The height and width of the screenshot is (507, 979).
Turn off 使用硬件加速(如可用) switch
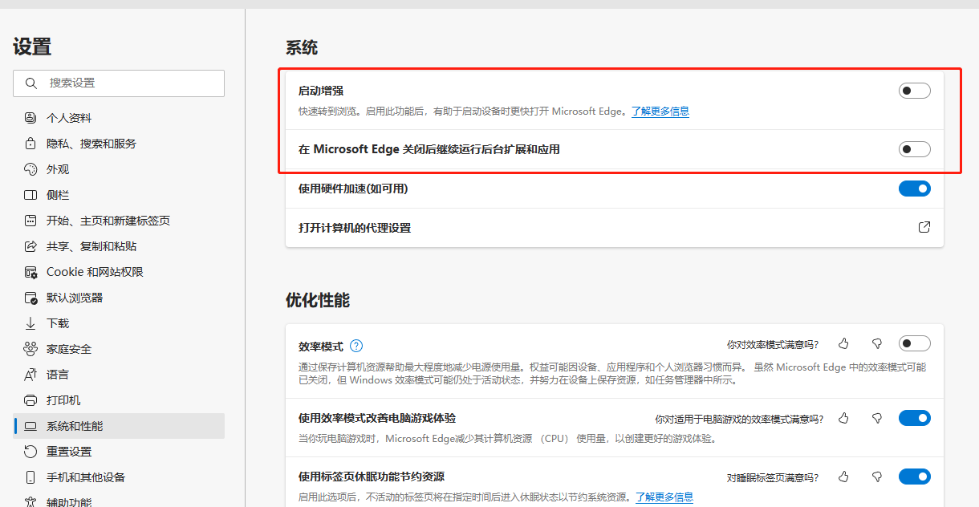tap(915, 189)
